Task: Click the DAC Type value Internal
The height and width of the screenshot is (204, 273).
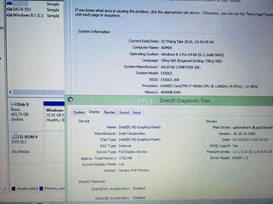Action: pyautogui.click(x=125, y=146)
